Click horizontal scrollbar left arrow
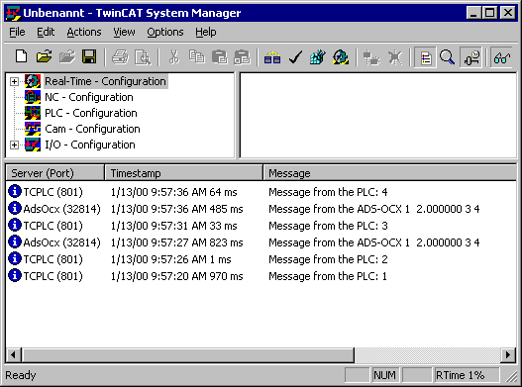This screenshot has height=387, width=522. (x=13, y=355)
